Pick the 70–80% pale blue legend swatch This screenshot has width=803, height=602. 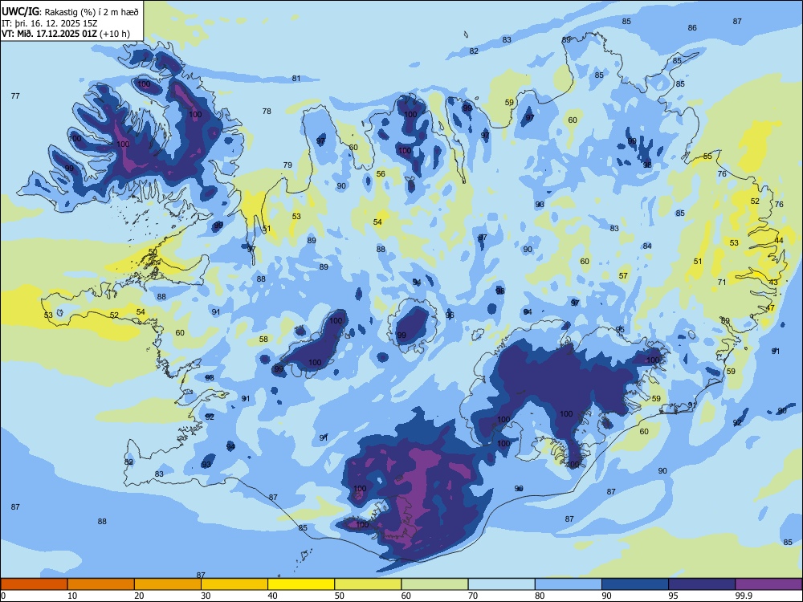(x=501, y=584)
